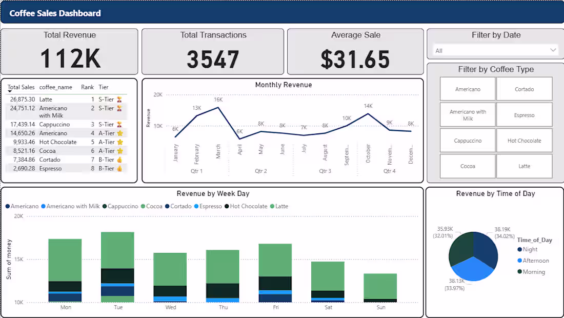Select the Hot Chocolate name cell in table

[58, 142]
